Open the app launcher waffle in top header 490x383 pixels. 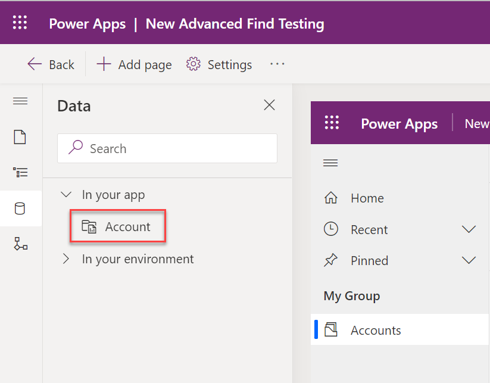pyautogui.click(x=20, y=23)
